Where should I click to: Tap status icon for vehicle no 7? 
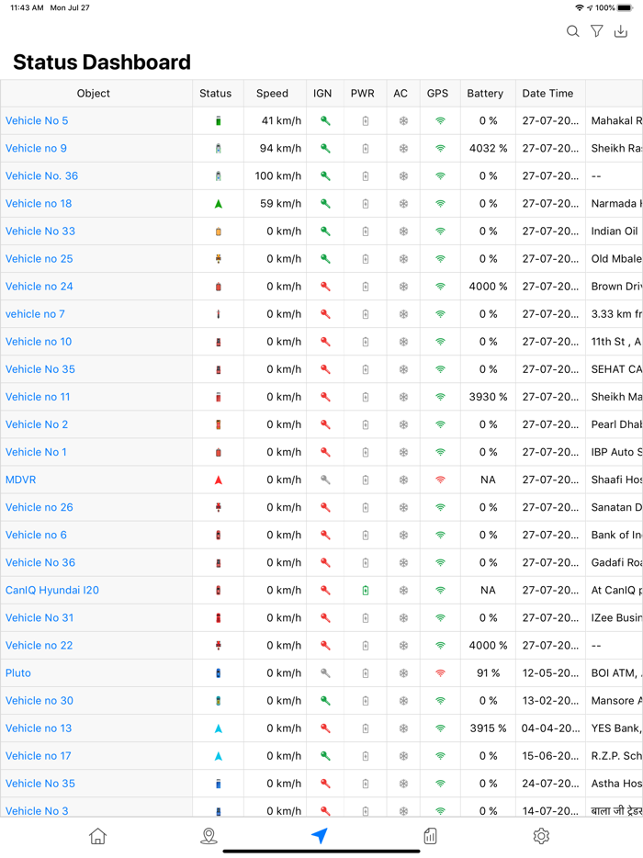click(219, 314)
